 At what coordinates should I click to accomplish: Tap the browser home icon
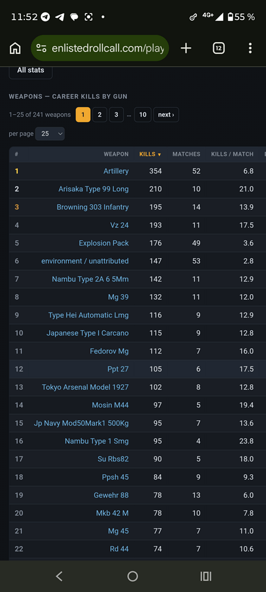click(x=15, y=49)
